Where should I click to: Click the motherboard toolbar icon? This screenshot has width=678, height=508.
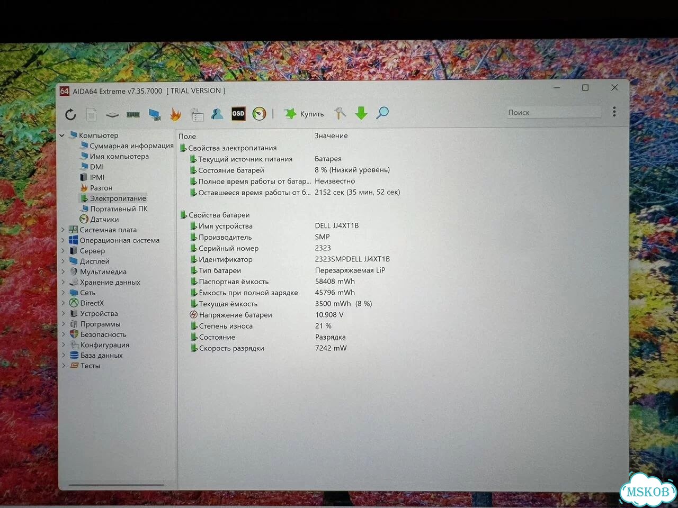(x=112, y=114)
